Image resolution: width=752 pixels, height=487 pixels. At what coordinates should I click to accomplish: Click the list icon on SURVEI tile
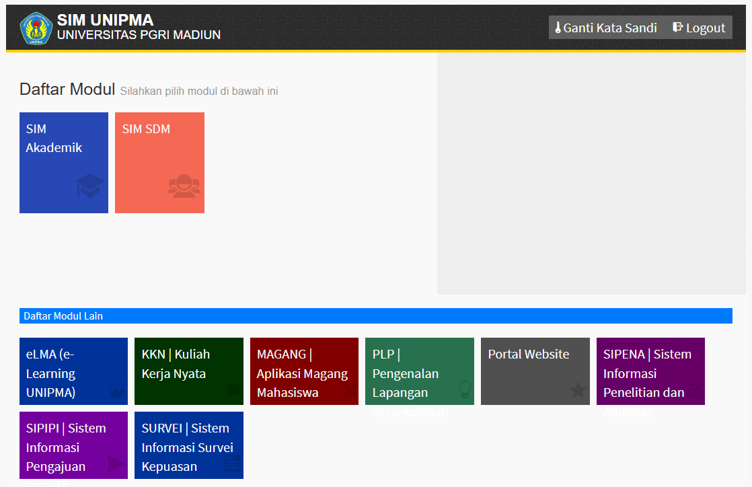pyautogui.click(x=231, y=463)
